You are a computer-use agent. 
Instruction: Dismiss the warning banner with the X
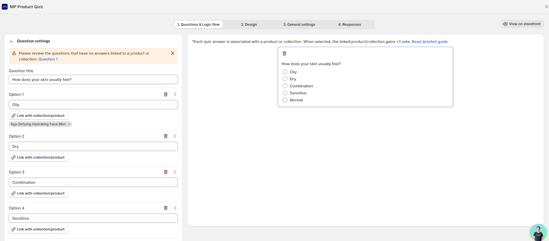(173, 53)
